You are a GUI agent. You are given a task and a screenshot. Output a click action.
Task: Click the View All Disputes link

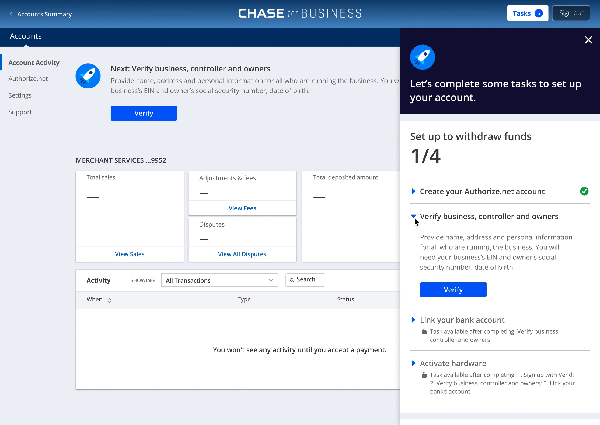coord(242,254)
